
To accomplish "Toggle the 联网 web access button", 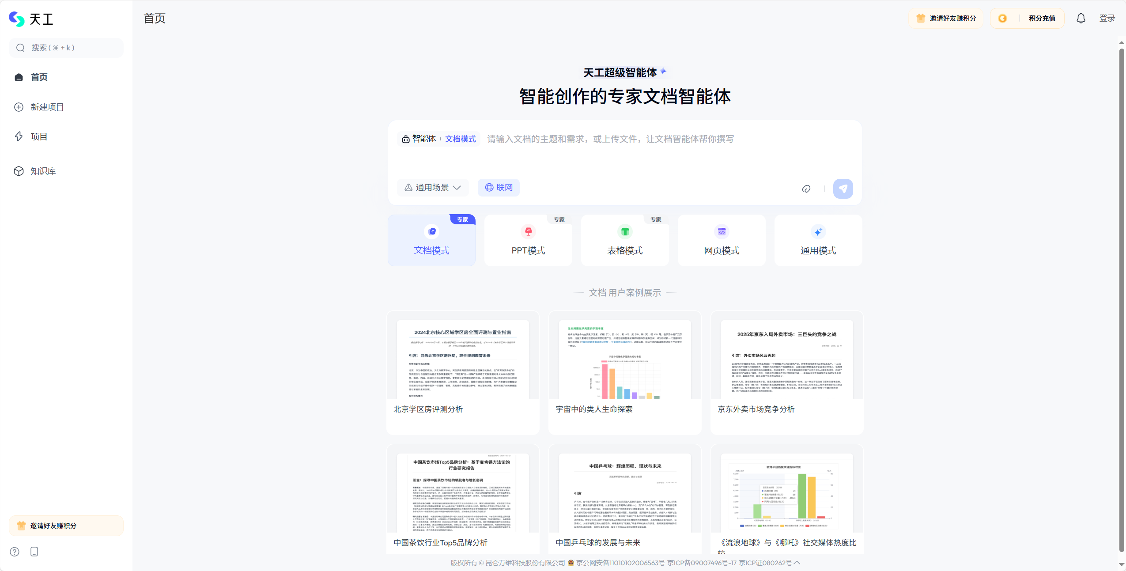I will click(x=499, y=187).
